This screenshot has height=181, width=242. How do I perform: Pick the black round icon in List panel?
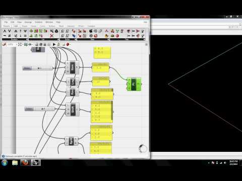(56, 31)
